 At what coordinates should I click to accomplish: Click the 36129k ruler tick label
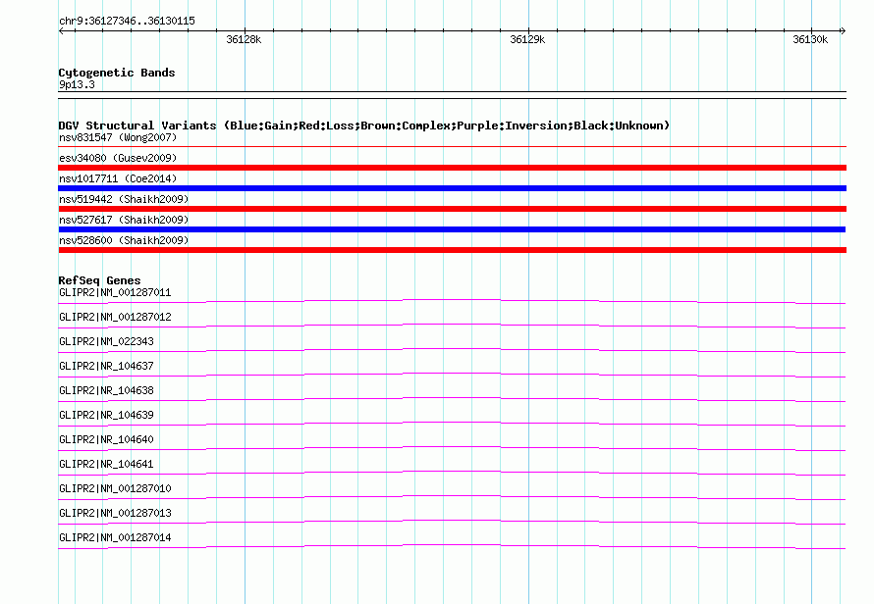(527, 39)
